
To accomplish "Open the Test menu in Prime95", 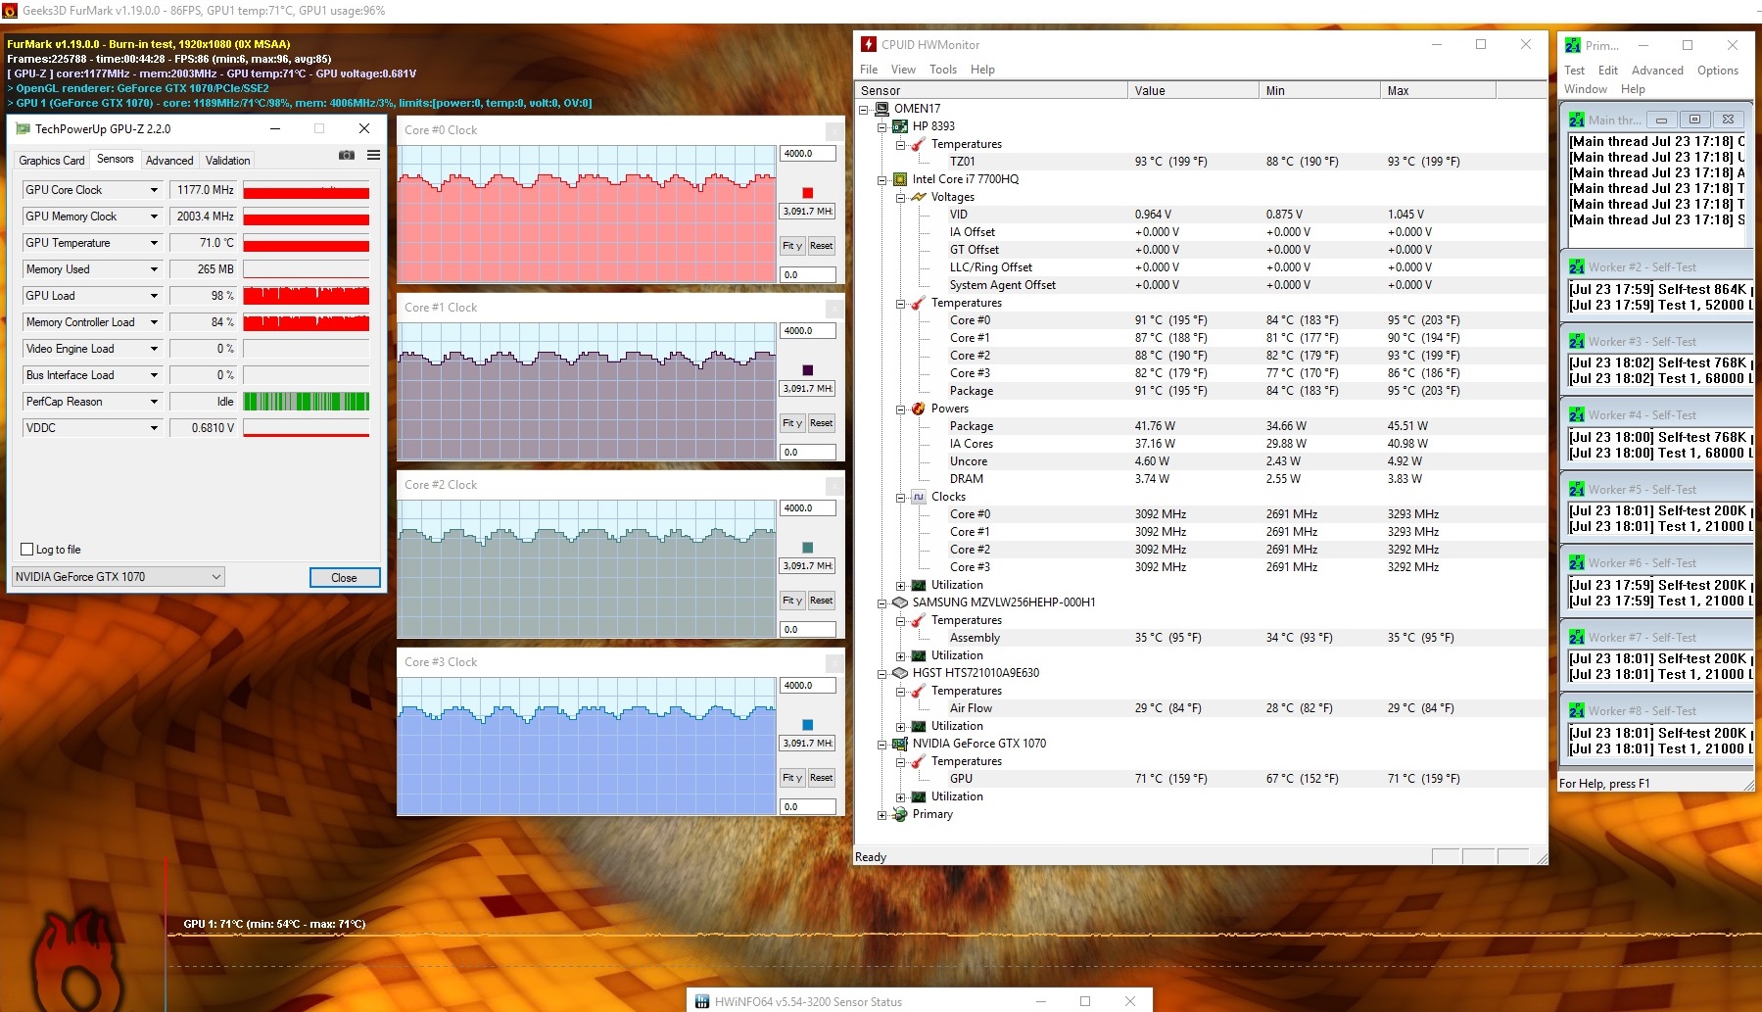I will pyautogui.click(x=1575, y=71).
